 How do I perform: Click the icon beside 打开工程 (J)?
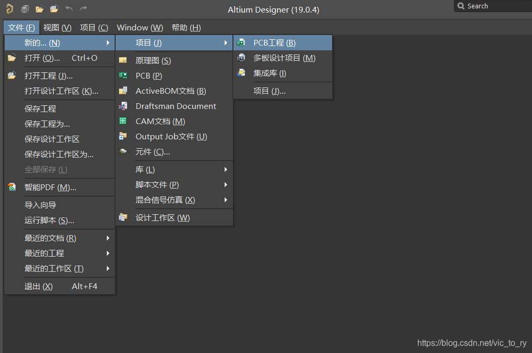click(x=12, y=75)
